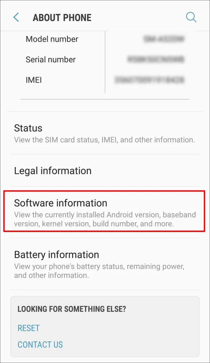Select the Model number label

point(52,39)
